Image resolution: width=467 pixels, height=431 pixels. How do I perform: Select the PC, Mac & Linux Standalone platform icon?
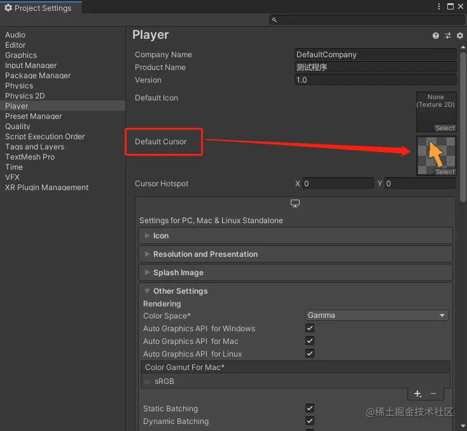[295, 203]
